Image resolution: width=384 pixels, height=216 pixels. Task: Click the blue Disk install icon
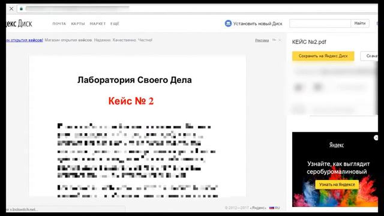tap(228, 23)
